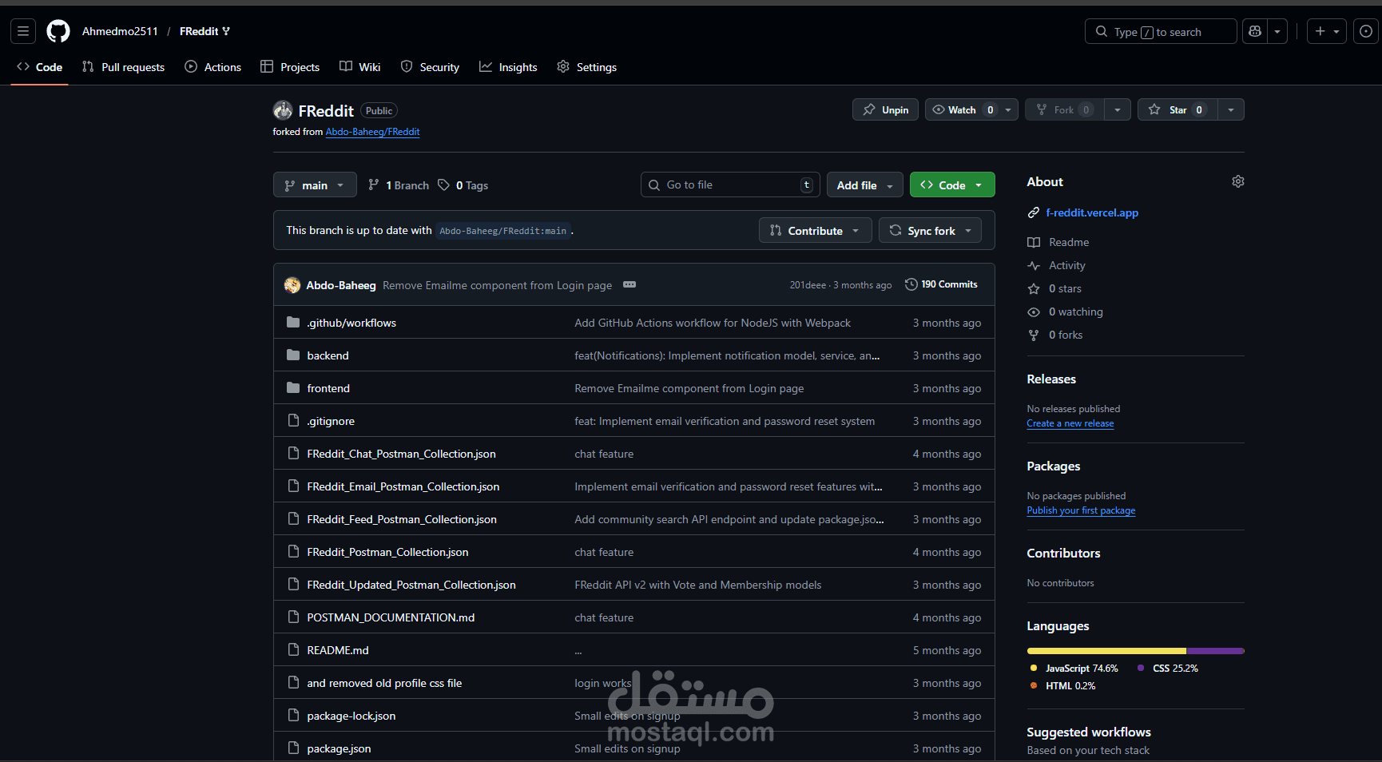
Task: Open the Sync fork dropdown
Action: tap(930, 231)
